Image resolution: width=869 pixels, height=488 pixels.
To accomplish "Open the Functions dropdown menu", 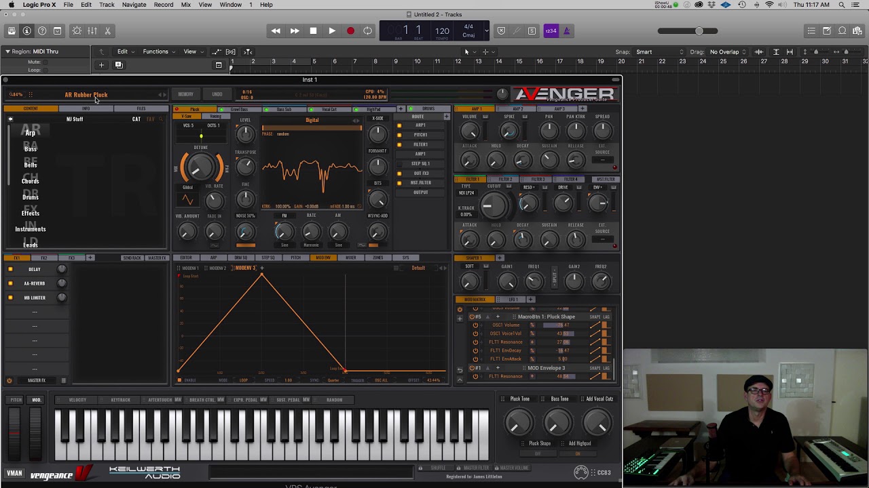I will coord(158,52).
